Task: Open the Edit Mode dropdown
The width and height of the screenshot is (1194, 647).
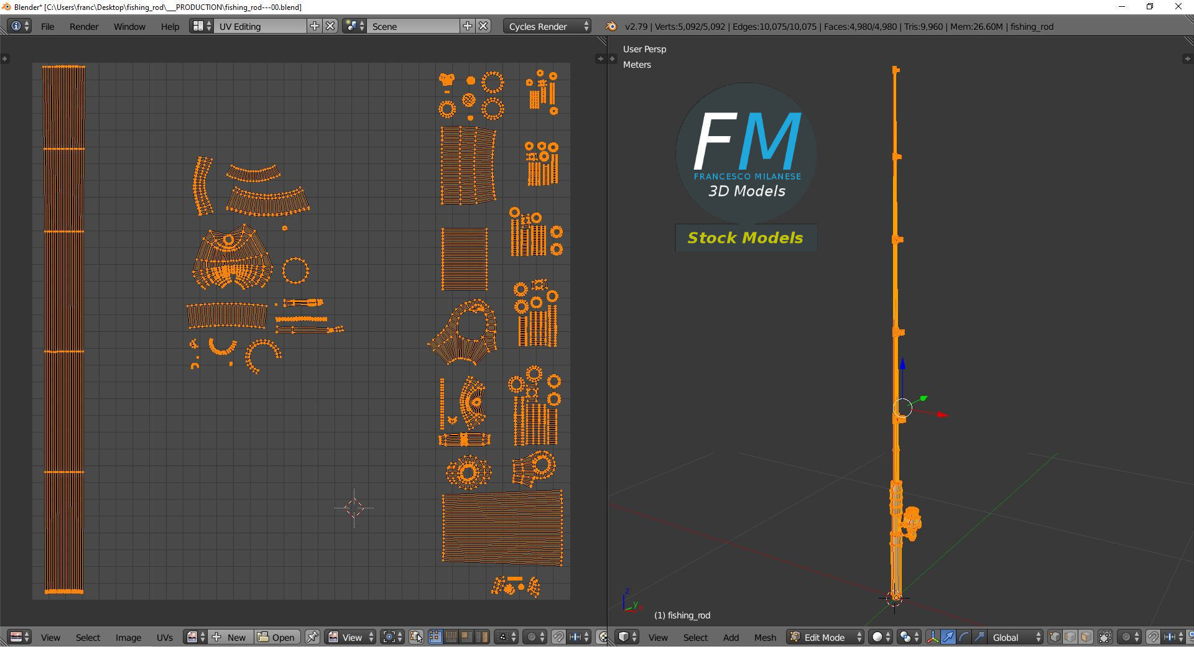Action: pos(825,637)
